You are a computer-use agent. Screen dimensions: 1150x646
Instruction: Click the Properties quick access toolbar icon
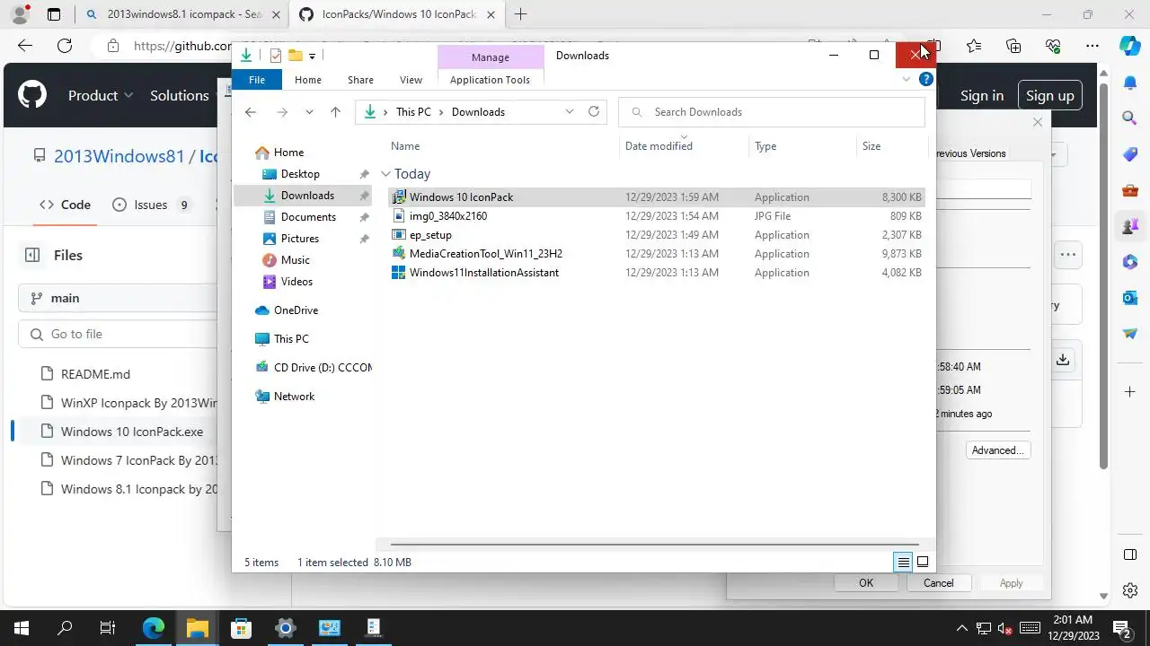coord(276,56)
